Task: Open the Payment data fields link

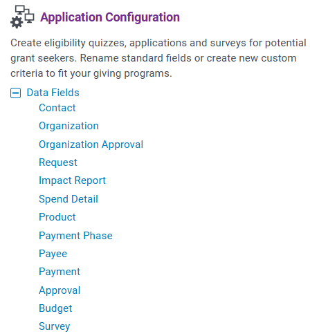Action: [x=60, y=272]
